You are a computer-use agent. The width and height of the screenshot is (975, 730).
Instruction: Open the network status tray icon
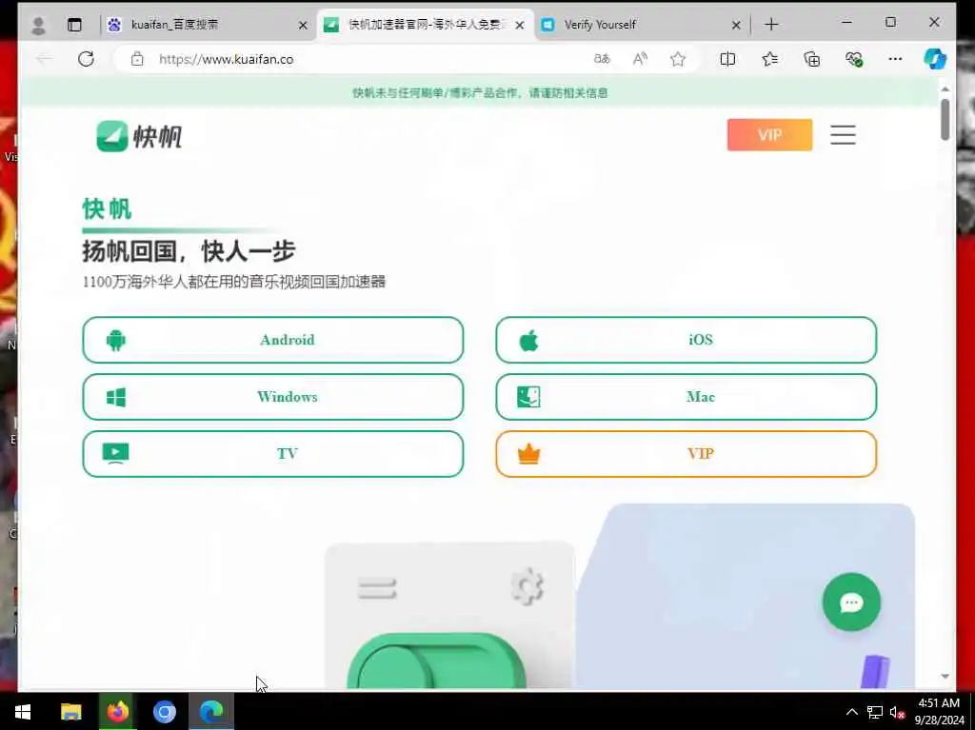pyautogui.click(x=875, y=712)
